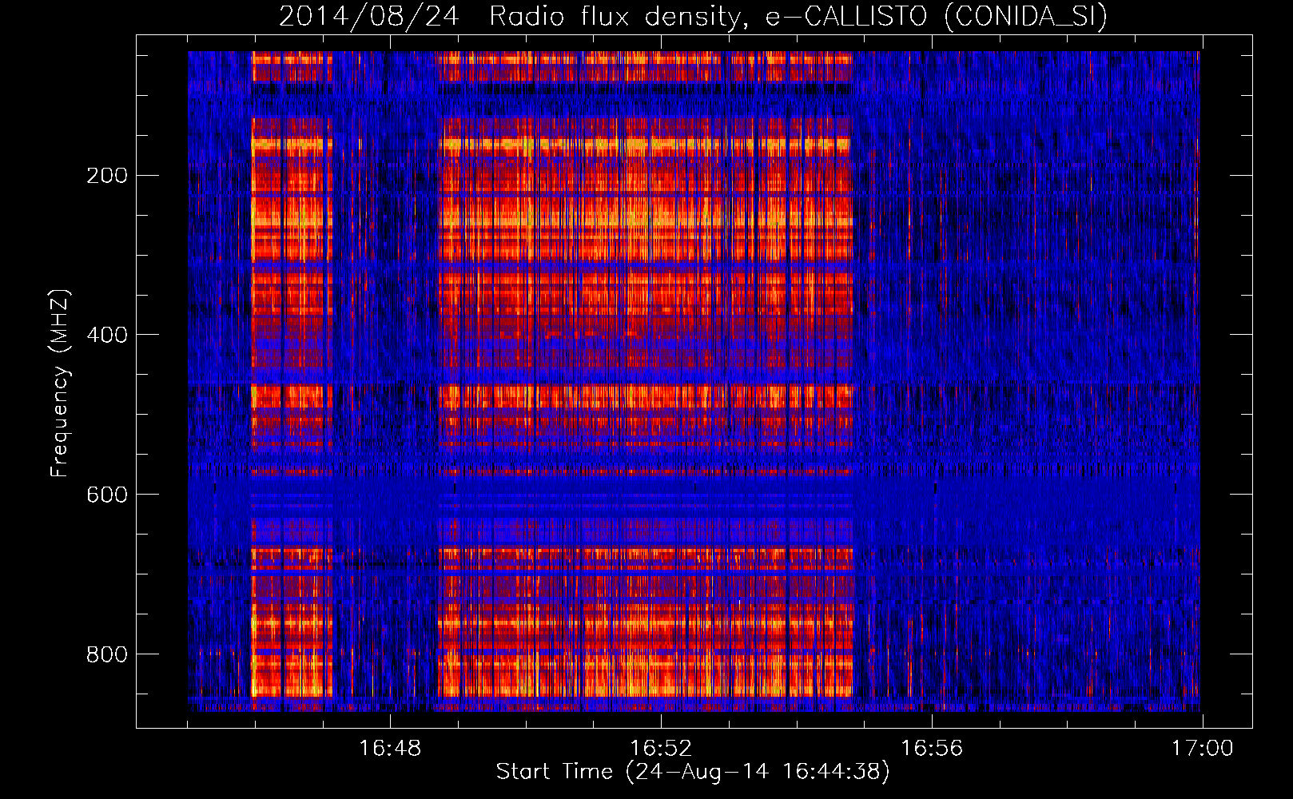Click the 600 frequency axis label
1293x799 pixels.
point(107,495)
